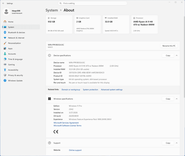
Task: Click the Windows Update sync icon
Action: pos(5,81)
